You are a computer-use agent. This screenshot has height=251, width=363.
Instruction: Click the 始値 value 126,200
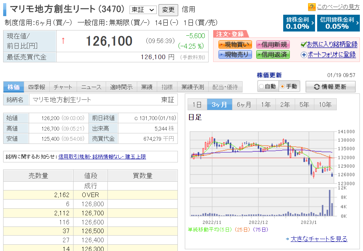click(x=50, y=118)
